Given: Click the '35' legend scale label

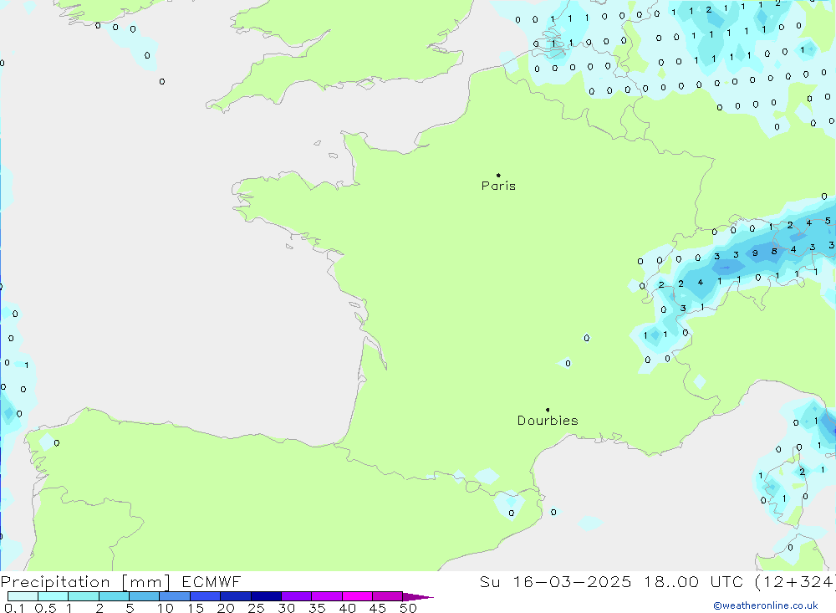Looking at the screenshot, I should tap(317, 608).
